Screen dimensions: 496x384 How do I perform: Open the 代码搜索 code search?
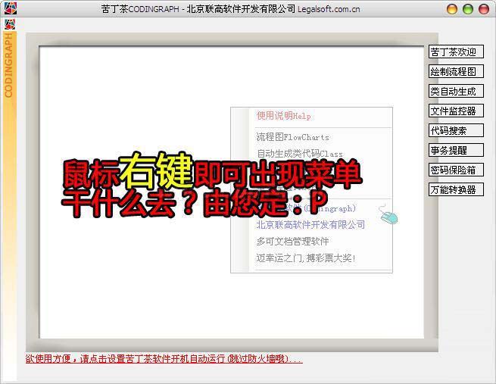455,131
